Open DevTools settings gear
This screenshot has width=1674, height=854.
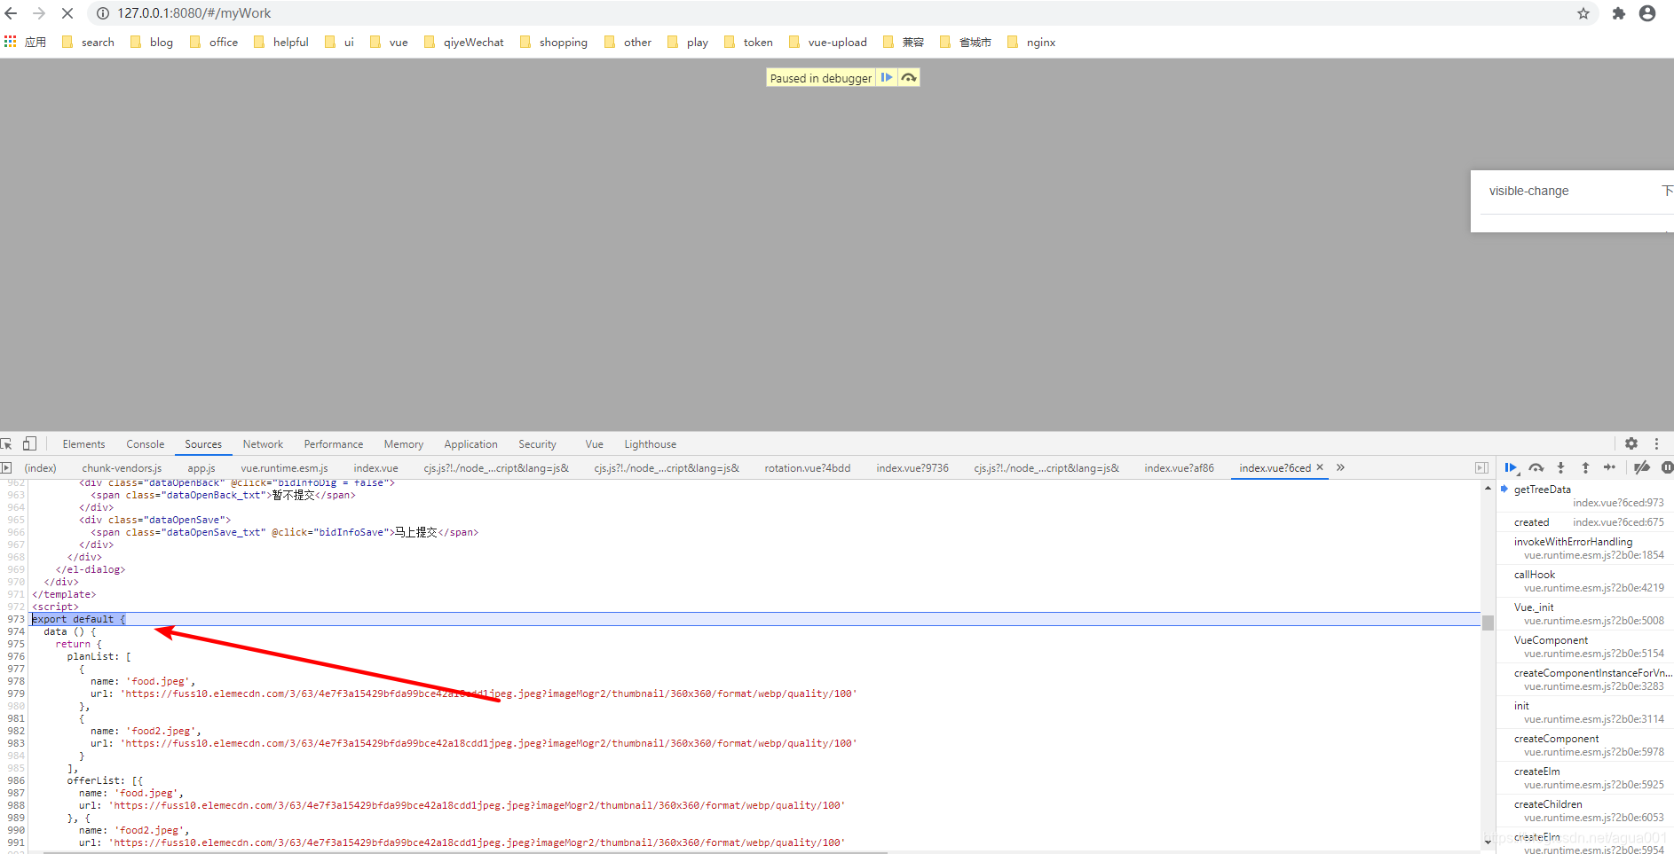click(x=1631, y=443)
